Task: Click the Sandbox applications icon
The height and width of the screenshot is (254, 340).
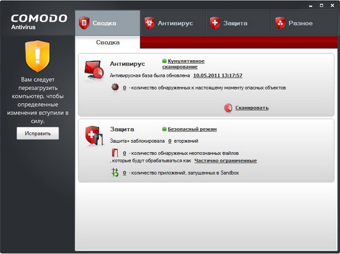Action: (115, 173)
